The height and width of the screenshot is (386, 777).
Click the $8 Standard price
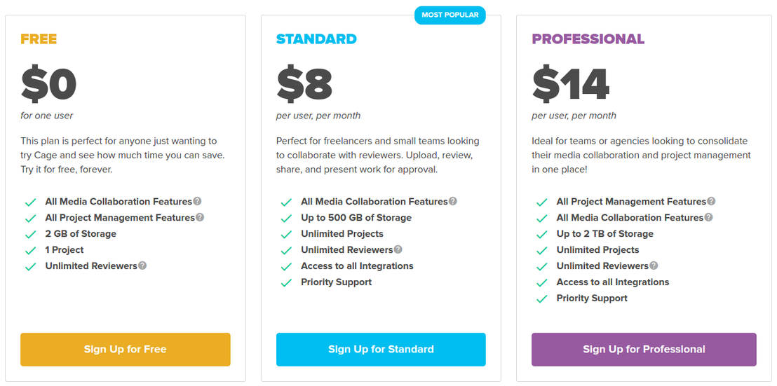[304, 84]
